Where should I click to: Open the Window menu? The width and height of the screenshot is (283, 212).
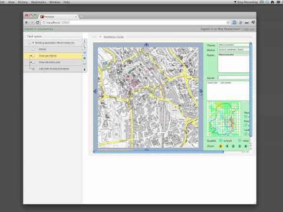coord(55,2)
